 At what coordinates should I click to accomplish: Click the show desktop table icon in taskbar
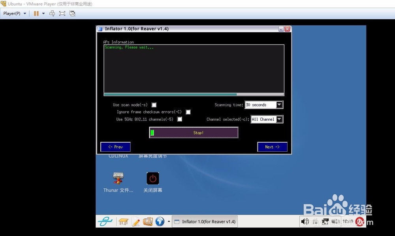tap(123, 222)
